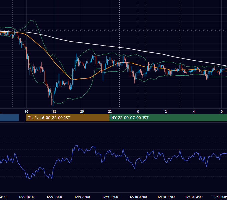Click the NY 22:00-07:00 JST session bar

(x=168, y=118)
